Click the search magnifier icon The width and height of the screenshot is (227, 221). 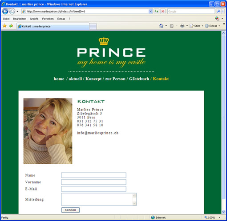(x=219, y=12)
